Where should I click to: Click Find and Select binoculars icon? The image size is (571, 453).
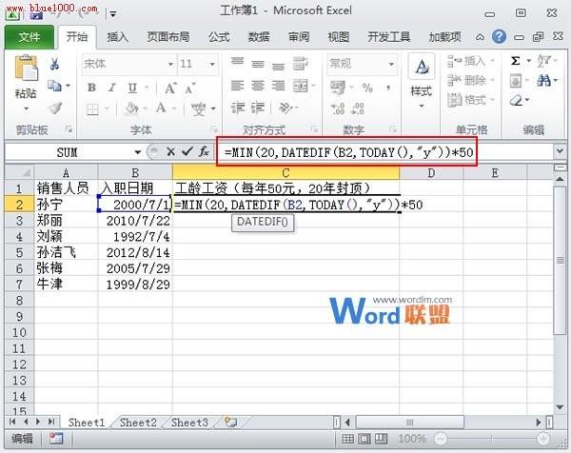(543, 81)
